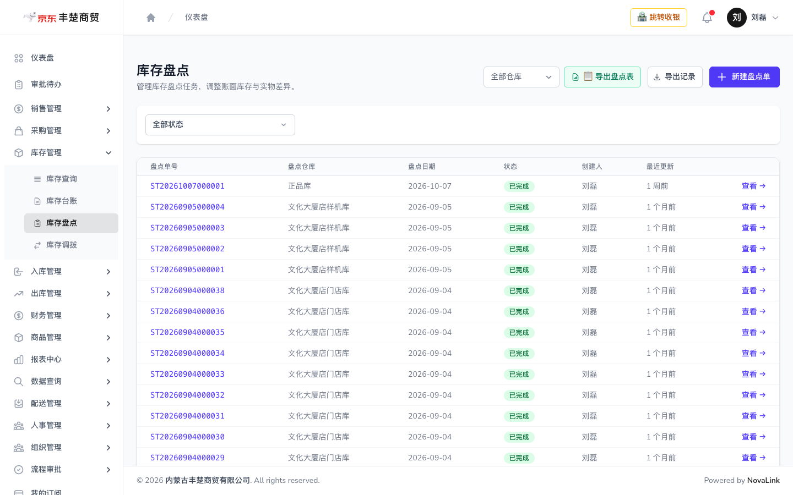This screenshot has height=495, width=793.
Task: Open user menu chevron beside 刘磊
Action: [x=775, y=18]
